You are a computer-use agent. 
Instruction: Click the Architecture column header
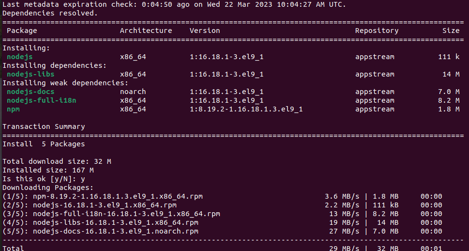coord(146,31)
